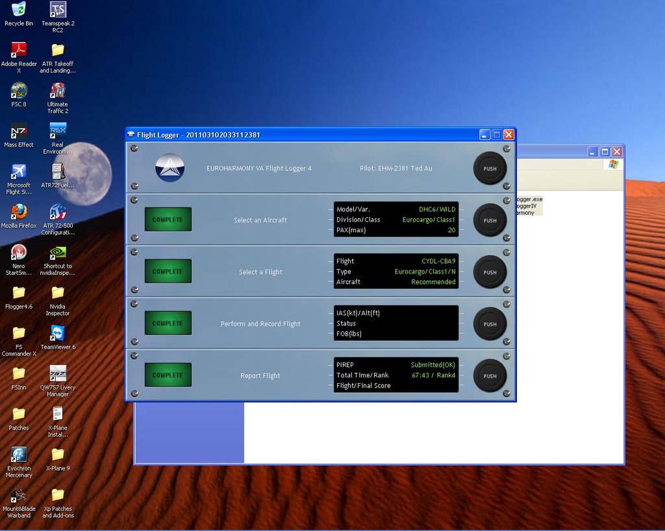665x531 pixels.
Task: Click the COMPLETE indicator for Report Flight
Action: pos(168,375)
